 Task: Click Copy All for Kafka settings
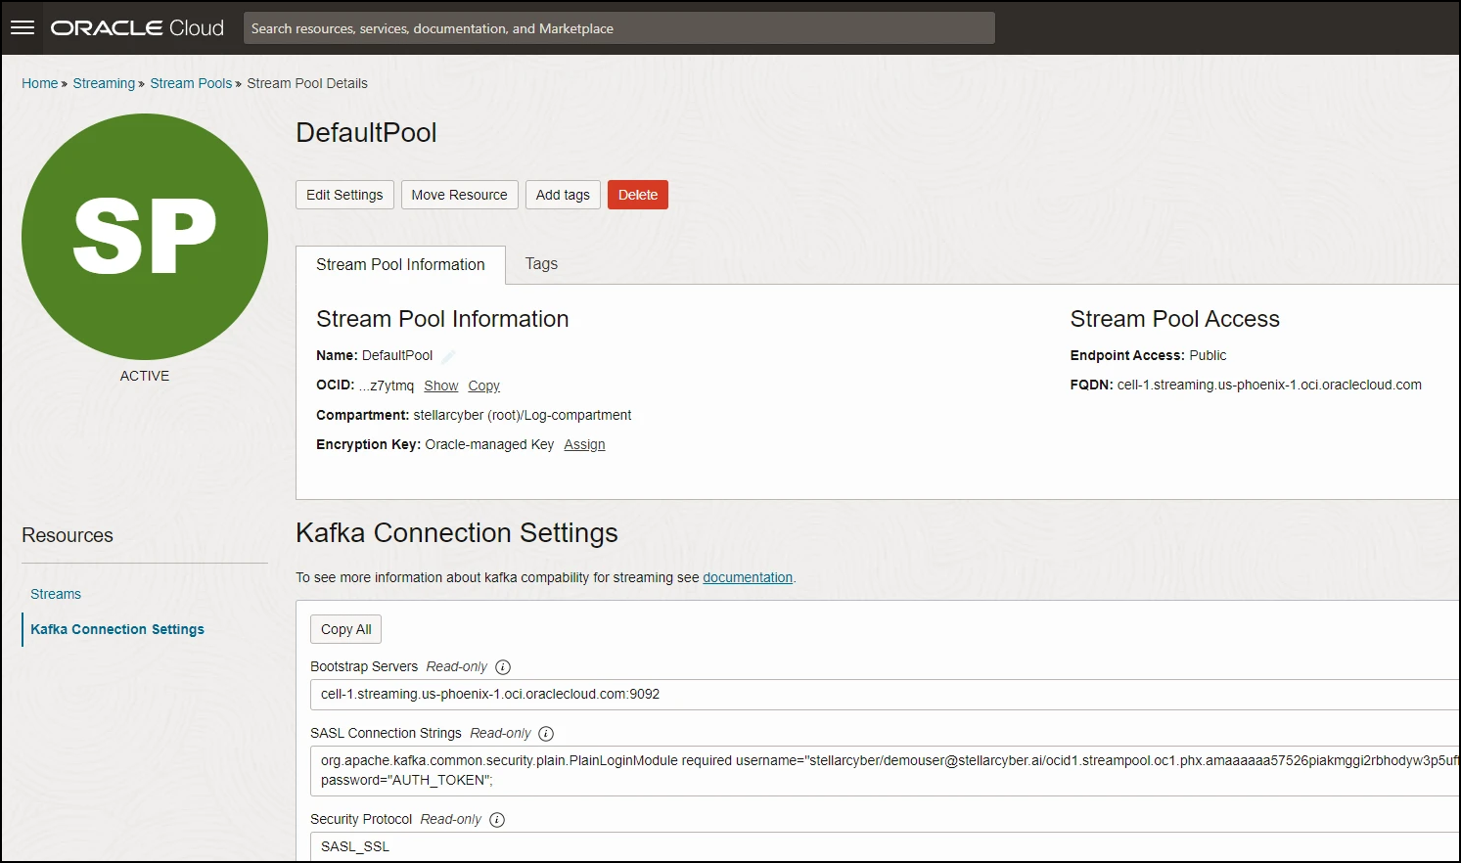(x=345, y=629)
